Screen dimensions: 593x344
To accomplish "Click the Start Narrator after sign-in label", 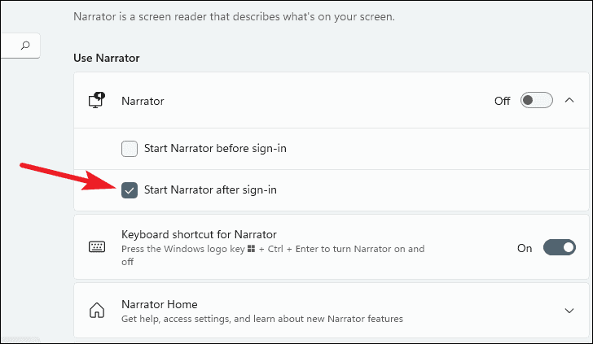I will coord(210,190).
